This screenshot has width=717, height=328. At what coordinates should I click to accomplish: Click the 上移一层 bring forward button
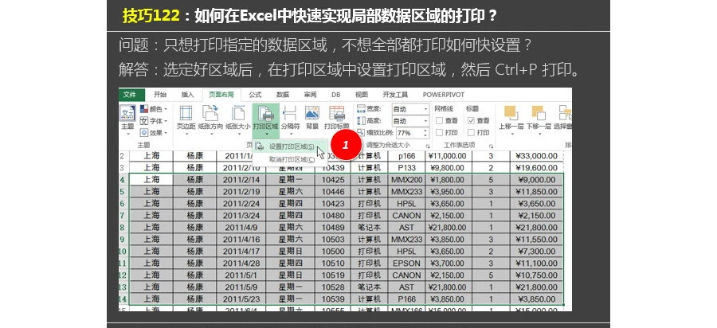tap(511, 119)
